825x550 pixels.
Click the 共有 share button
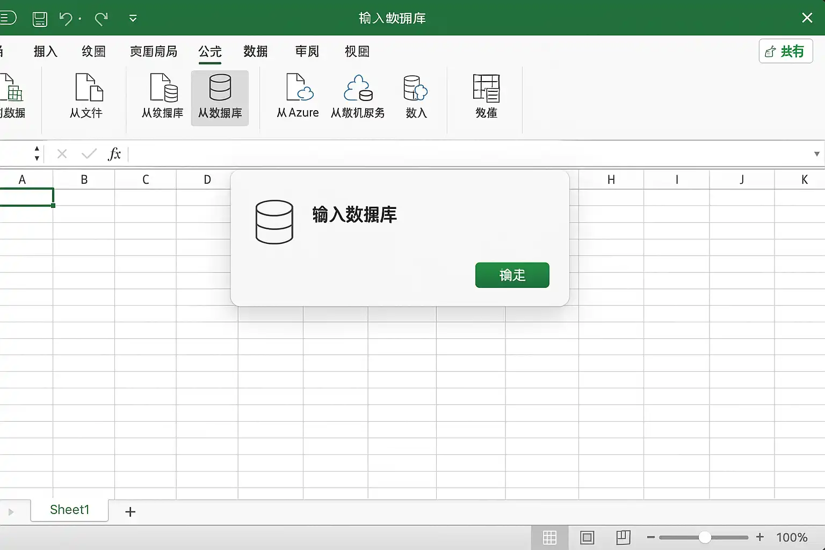[x=786, y=51]
